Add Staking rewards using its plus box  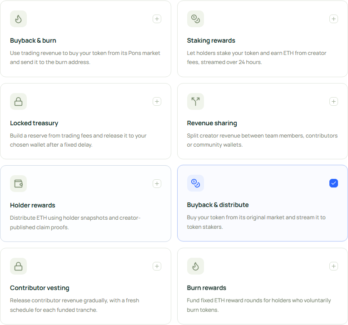[333, 19]
